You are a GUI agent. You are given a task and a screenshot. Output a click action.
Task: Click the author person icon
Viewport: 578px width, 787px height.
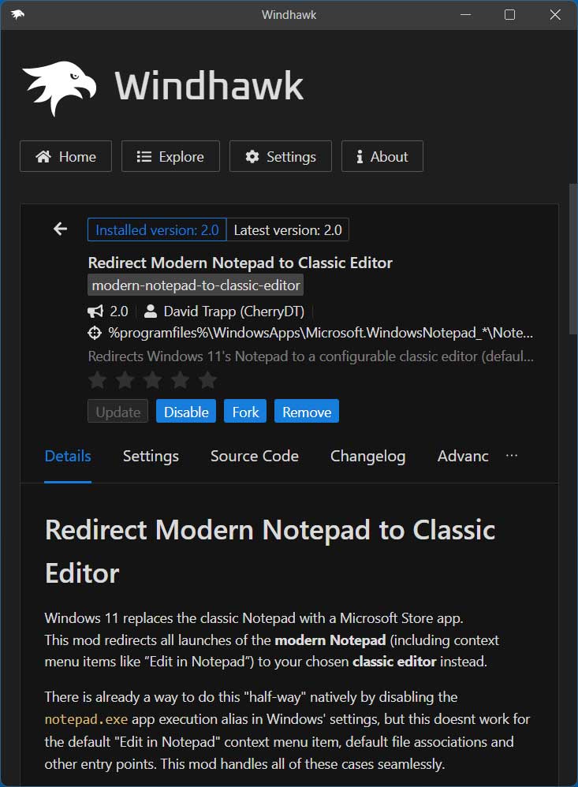point(151,311)
